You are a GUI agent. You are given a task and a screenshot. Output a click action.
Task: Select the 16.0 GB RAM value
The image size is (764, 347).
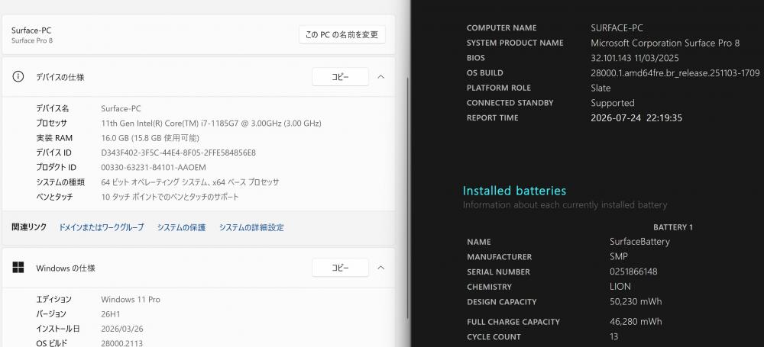click(150, 138)
